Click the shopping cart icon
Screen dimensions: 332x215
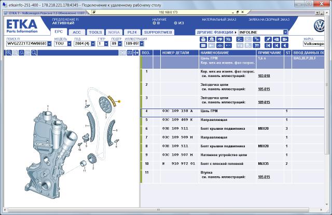point(256,45)
